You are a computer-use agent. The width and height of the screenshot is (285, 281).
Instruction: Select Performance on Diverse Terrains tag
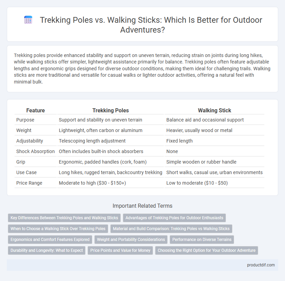[202, 240]
